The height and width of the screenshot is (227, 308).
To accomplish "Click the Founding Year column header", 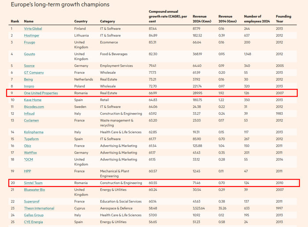I will point(283,18).
